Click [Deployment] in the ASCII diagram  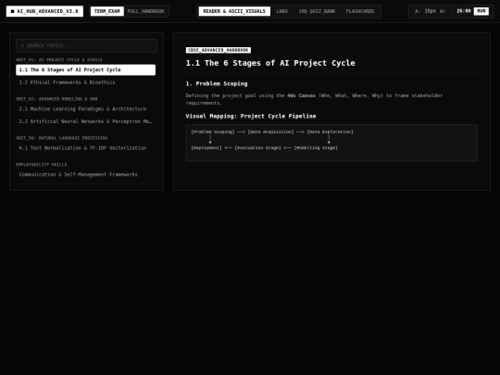pyautogui.click(x=206, y=147)
